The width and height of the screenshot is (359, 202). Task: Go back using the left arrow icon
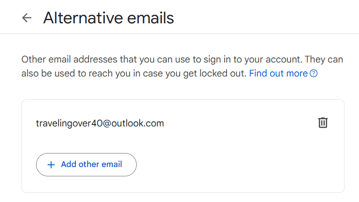(x=27, y=18)
